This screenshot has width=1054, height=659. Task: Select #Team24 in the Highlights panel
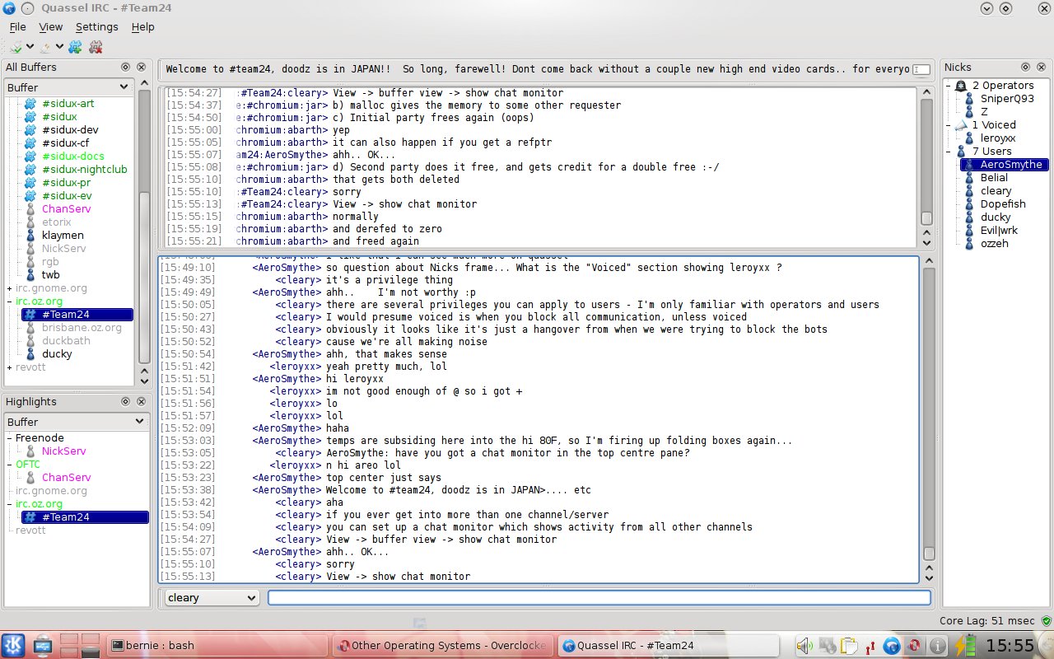tap(85, 517)
